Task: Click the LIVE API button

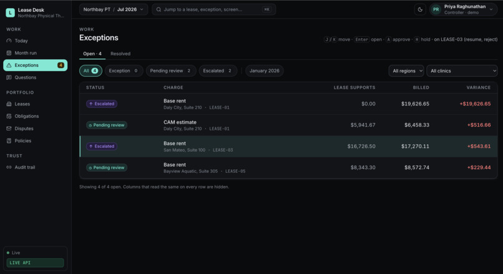Action: coord(36,263)
